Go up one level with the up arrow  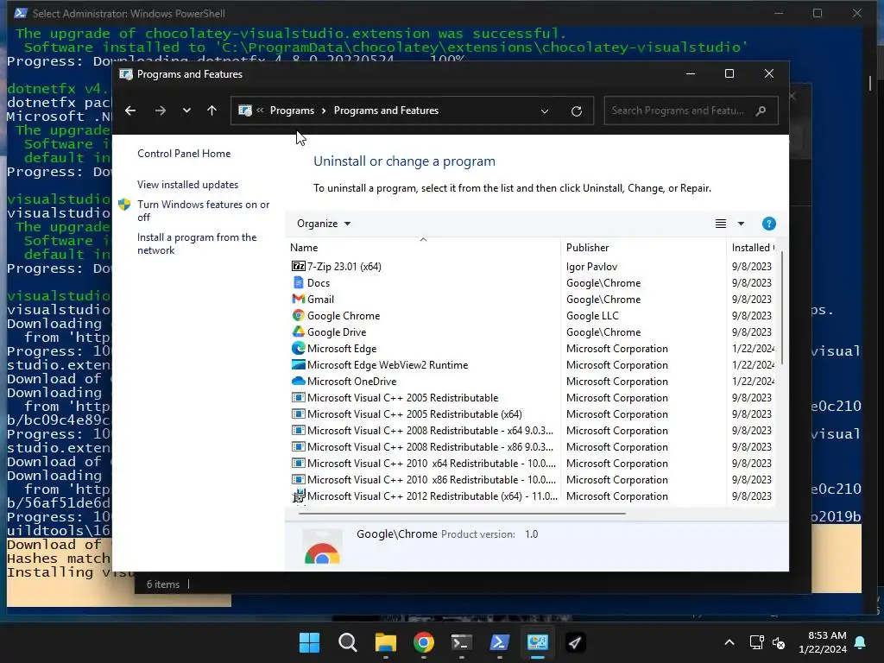(212, 110)
